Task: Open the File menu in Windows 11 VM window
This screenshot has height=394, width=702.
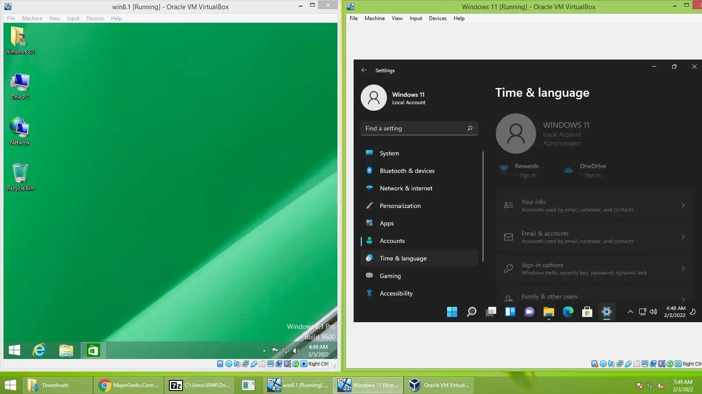Action: point(354,18)
